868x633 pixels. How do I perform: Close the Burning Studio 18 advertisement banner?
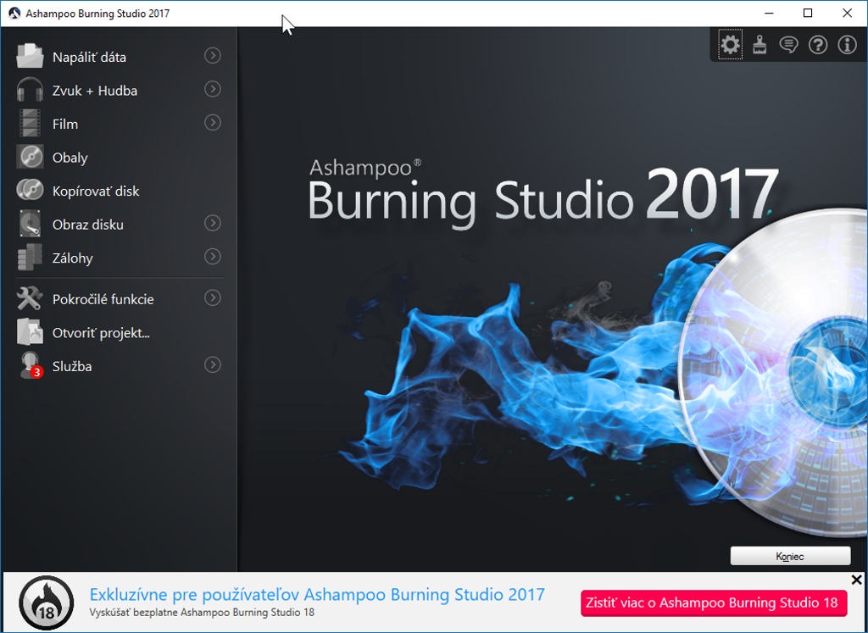(x=856, y=580)
